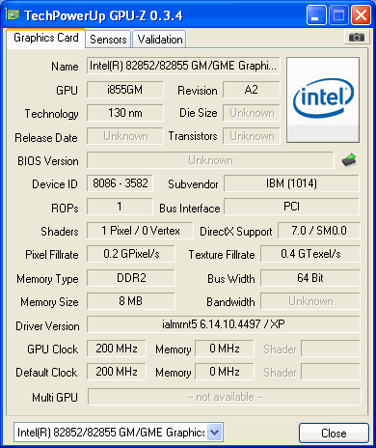Click the Default Clock Memory value 0 MHz

[225, 372]
